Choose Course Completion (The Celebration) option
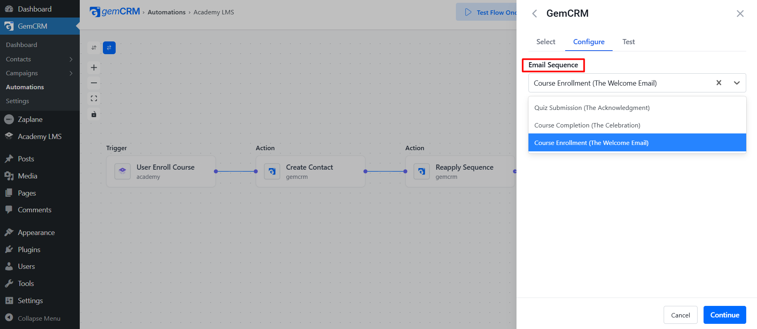The height and width of the screenshot is (329, 757). 637,125
